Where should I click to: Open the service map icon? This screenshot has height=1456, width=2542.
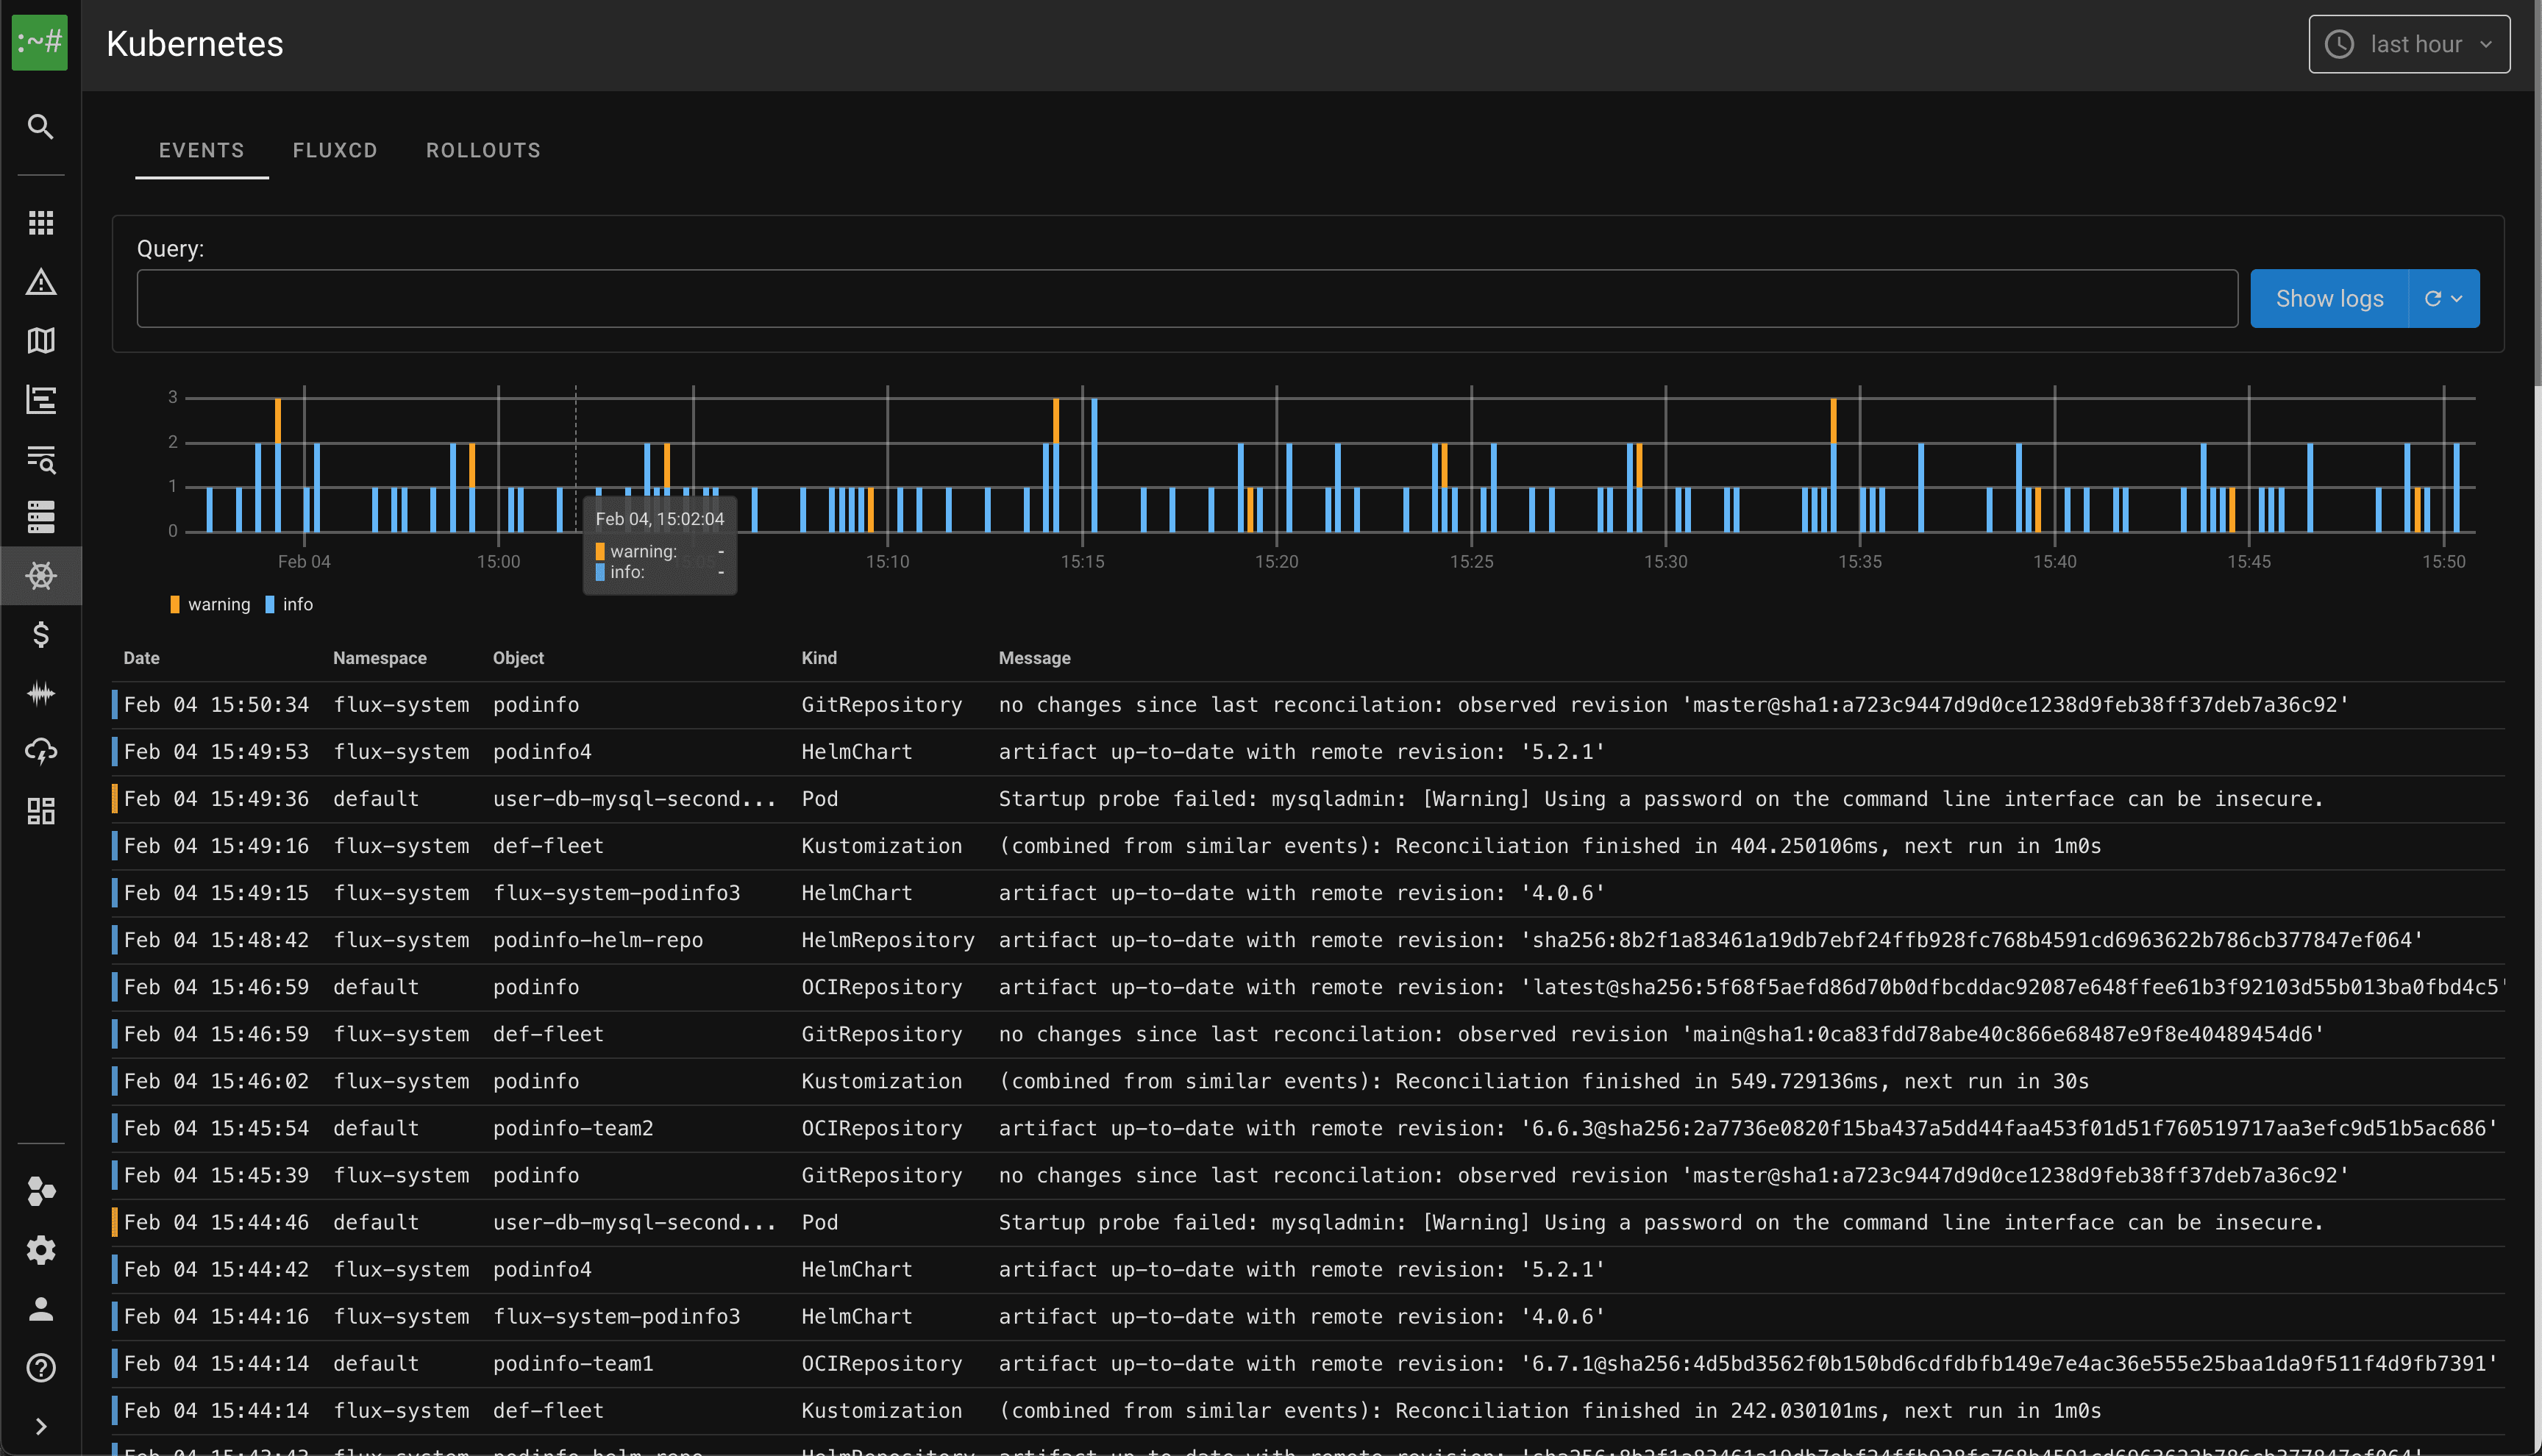(40, 341)
